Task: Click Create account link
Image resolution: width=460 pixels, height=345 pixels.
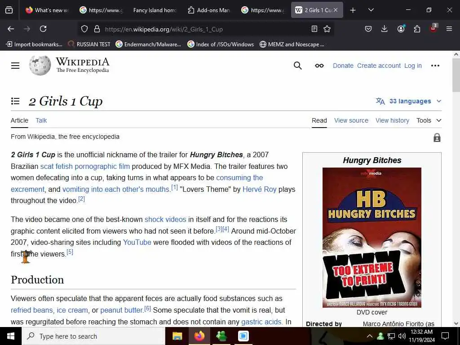Action: (379, 66)
